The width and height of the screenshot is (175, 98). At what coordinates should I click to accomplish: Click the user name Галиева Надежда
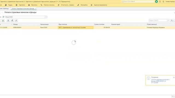pyautogui.click(x=170, y=2)
